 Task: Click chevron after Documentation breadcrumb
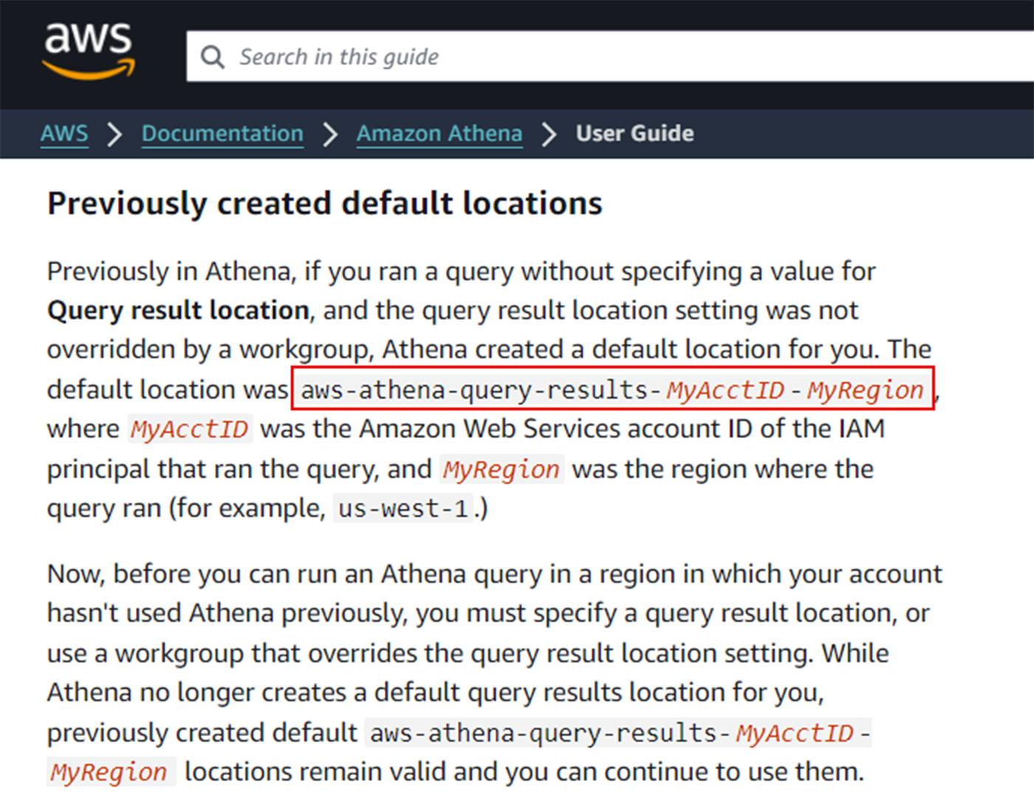[x=330, y=134]
